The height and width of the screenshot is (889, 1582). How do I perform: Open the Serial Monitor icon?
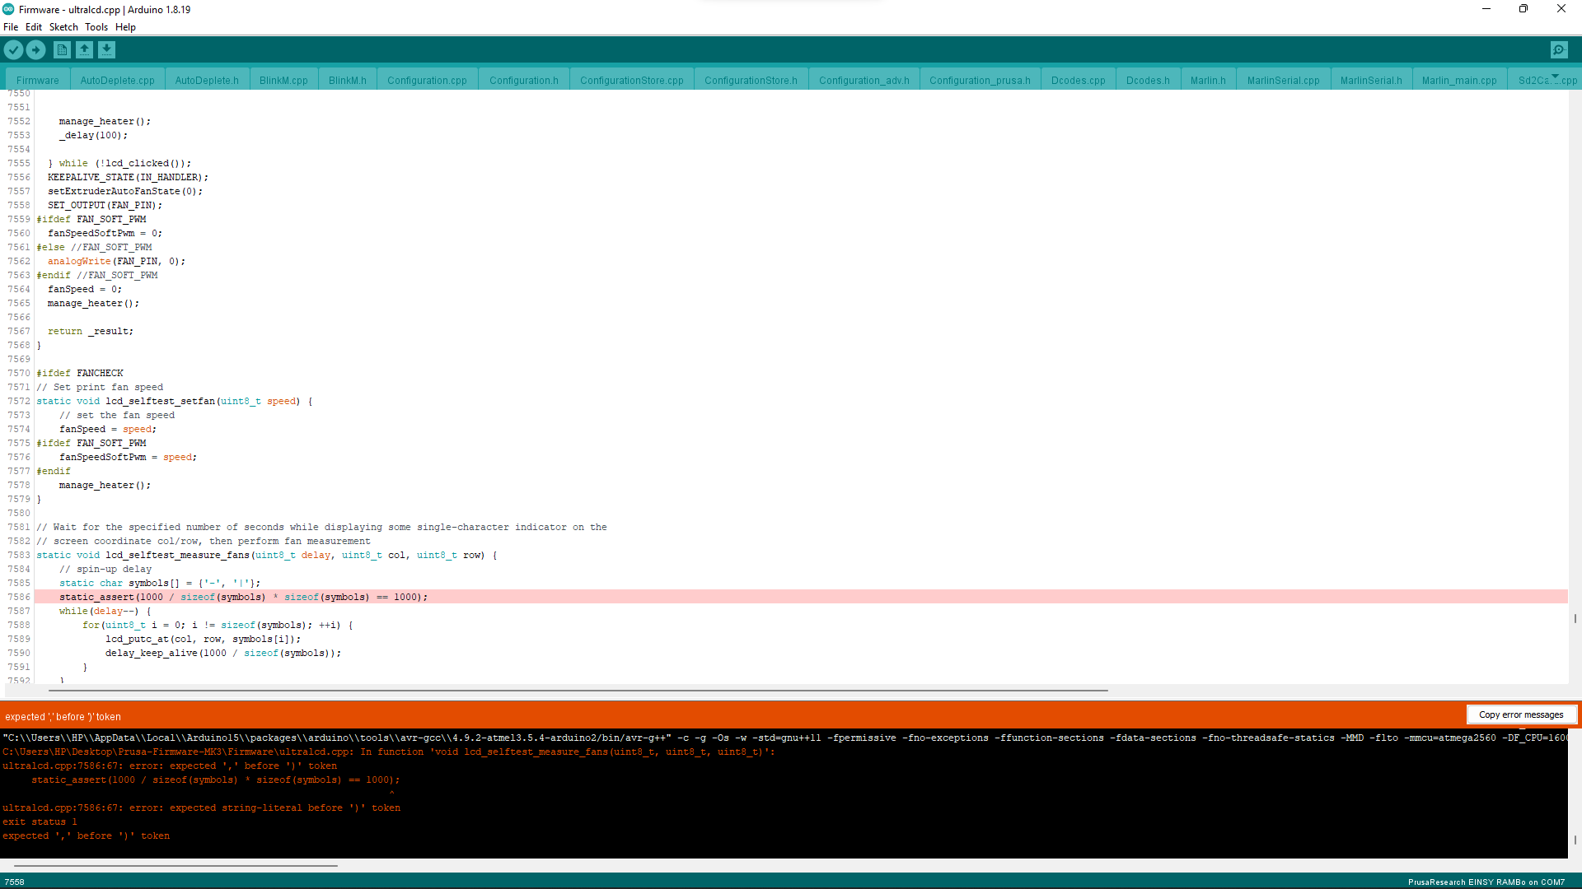pos(1559,49)
